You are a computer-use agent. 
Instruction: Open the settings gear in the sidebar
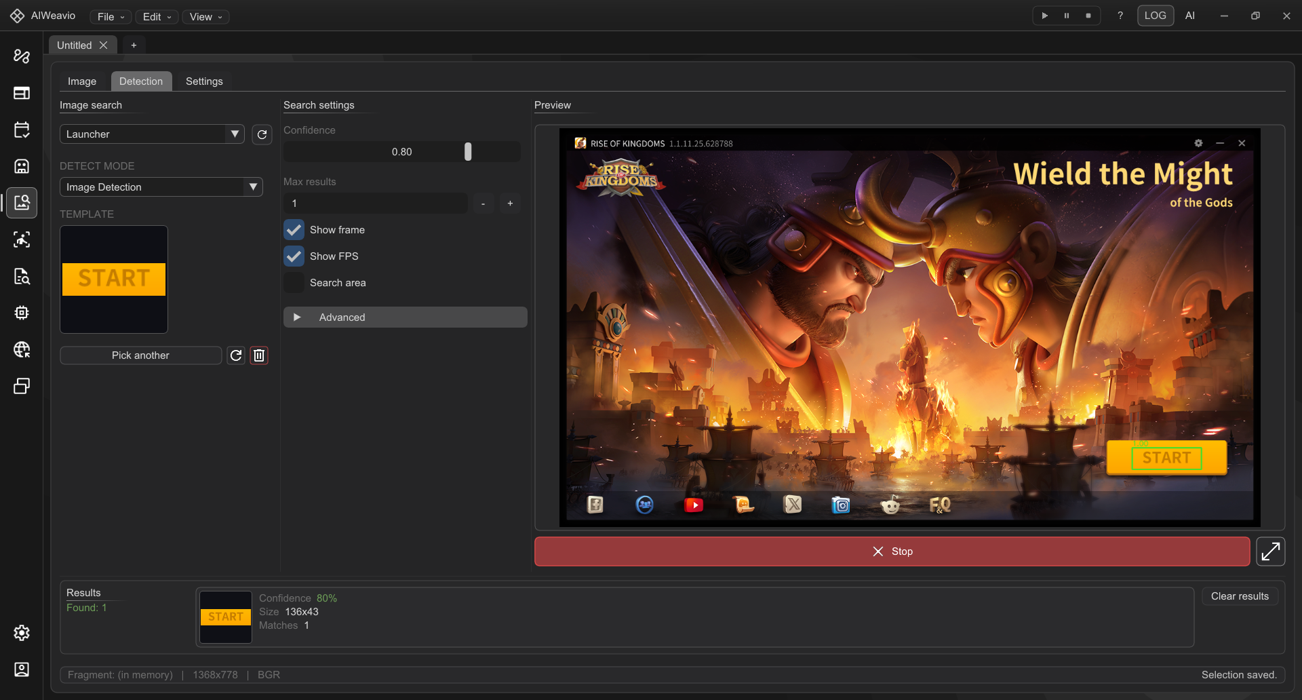22,633
